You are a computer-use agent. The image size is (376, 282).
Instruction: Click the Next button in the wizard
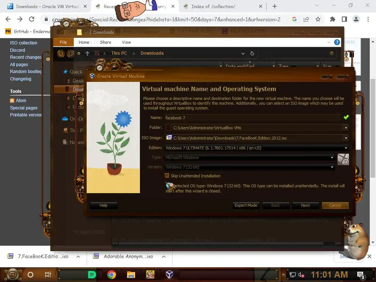(x=305, y=205)
